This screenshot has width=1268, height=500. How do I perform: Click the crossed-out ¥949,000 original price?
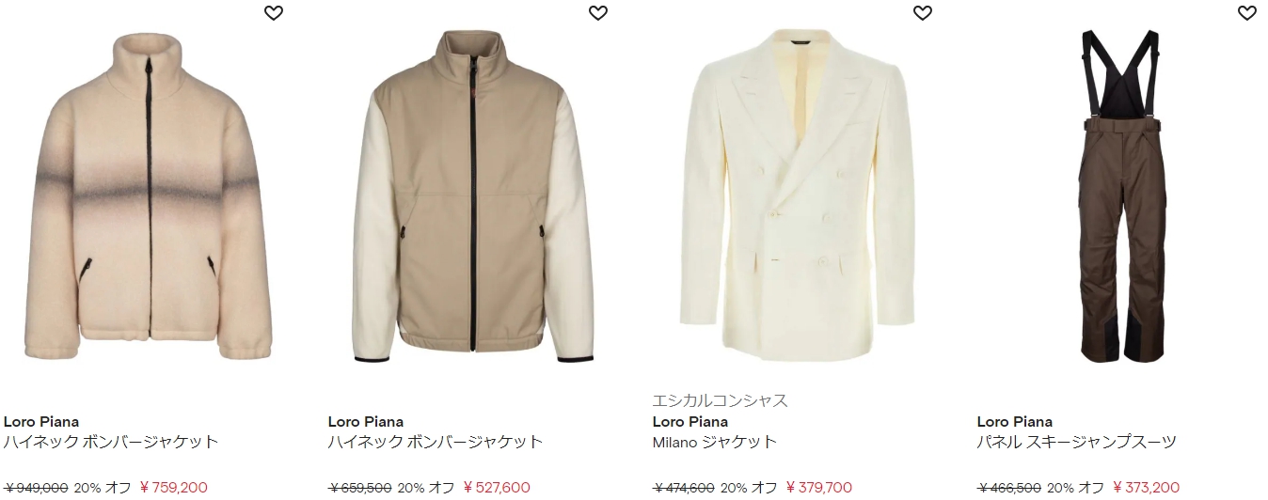coord(36,488)
